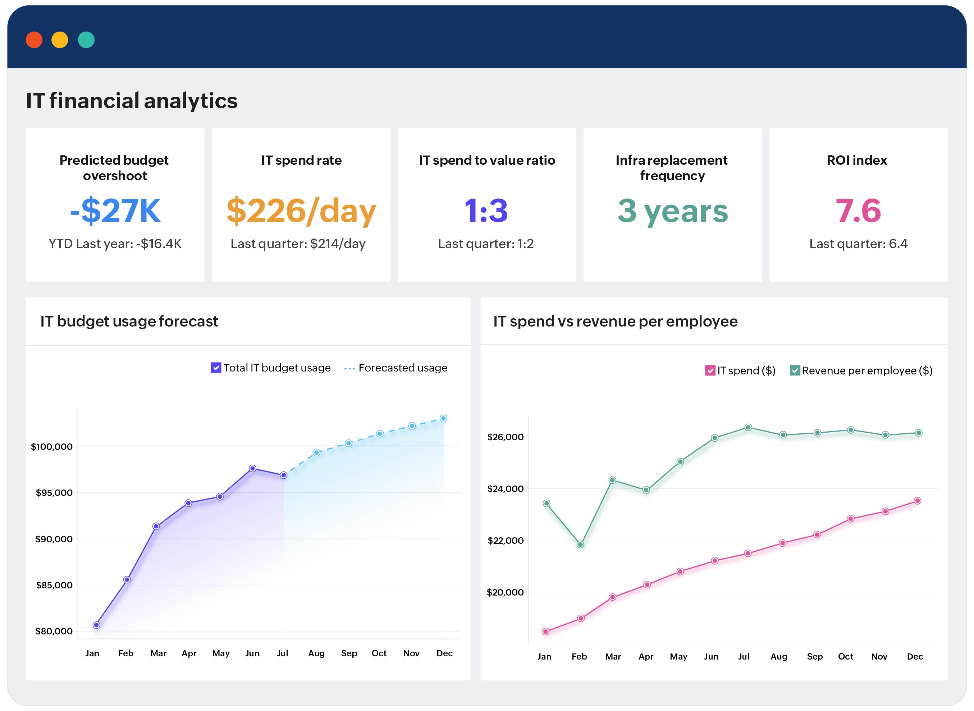Open the Predicted budget overshoot card
This screenshot has width=974, height=711.
115,204
